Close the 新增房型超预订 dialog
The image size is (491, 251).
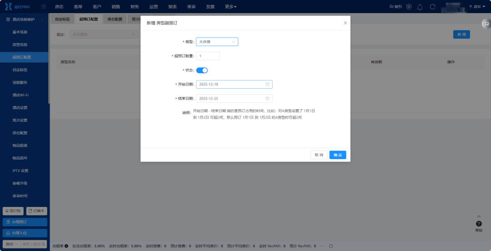click(x=346, y=23)
